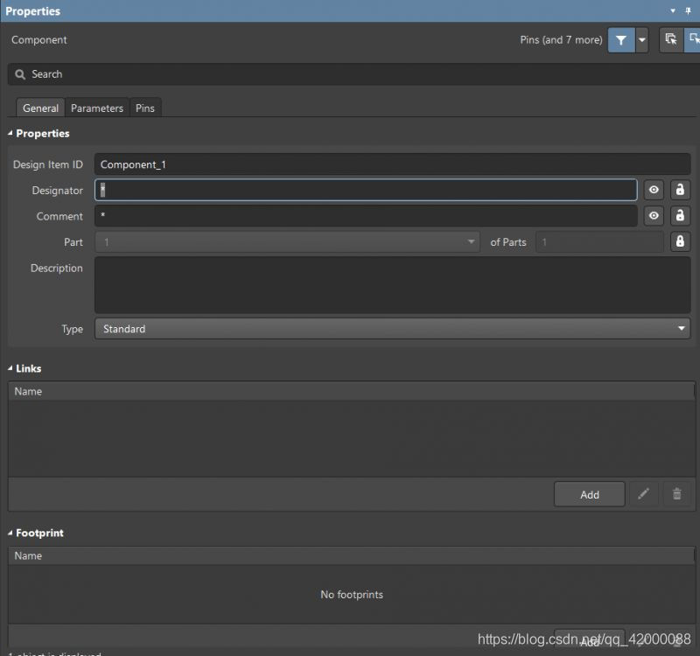Click the select-objects icon next to the filter
Image resolution: width=700 pixels, height=656 pixels.
pos(671,40)
